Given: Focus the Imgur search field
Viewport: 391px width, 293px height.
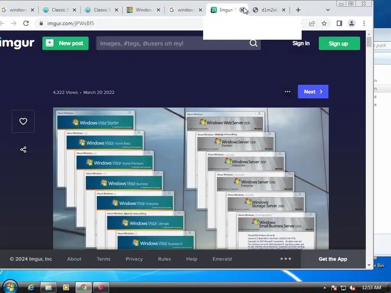Looking at the screenshot, I should click(172, 43).
